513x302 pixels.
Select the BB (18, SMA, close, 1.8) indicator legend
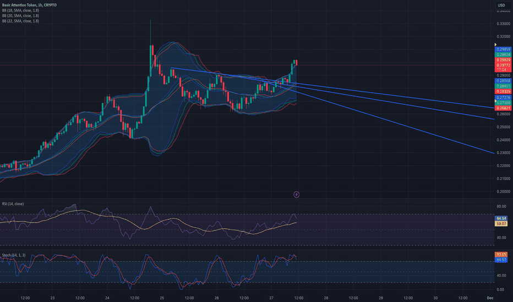tap(20, 10)
